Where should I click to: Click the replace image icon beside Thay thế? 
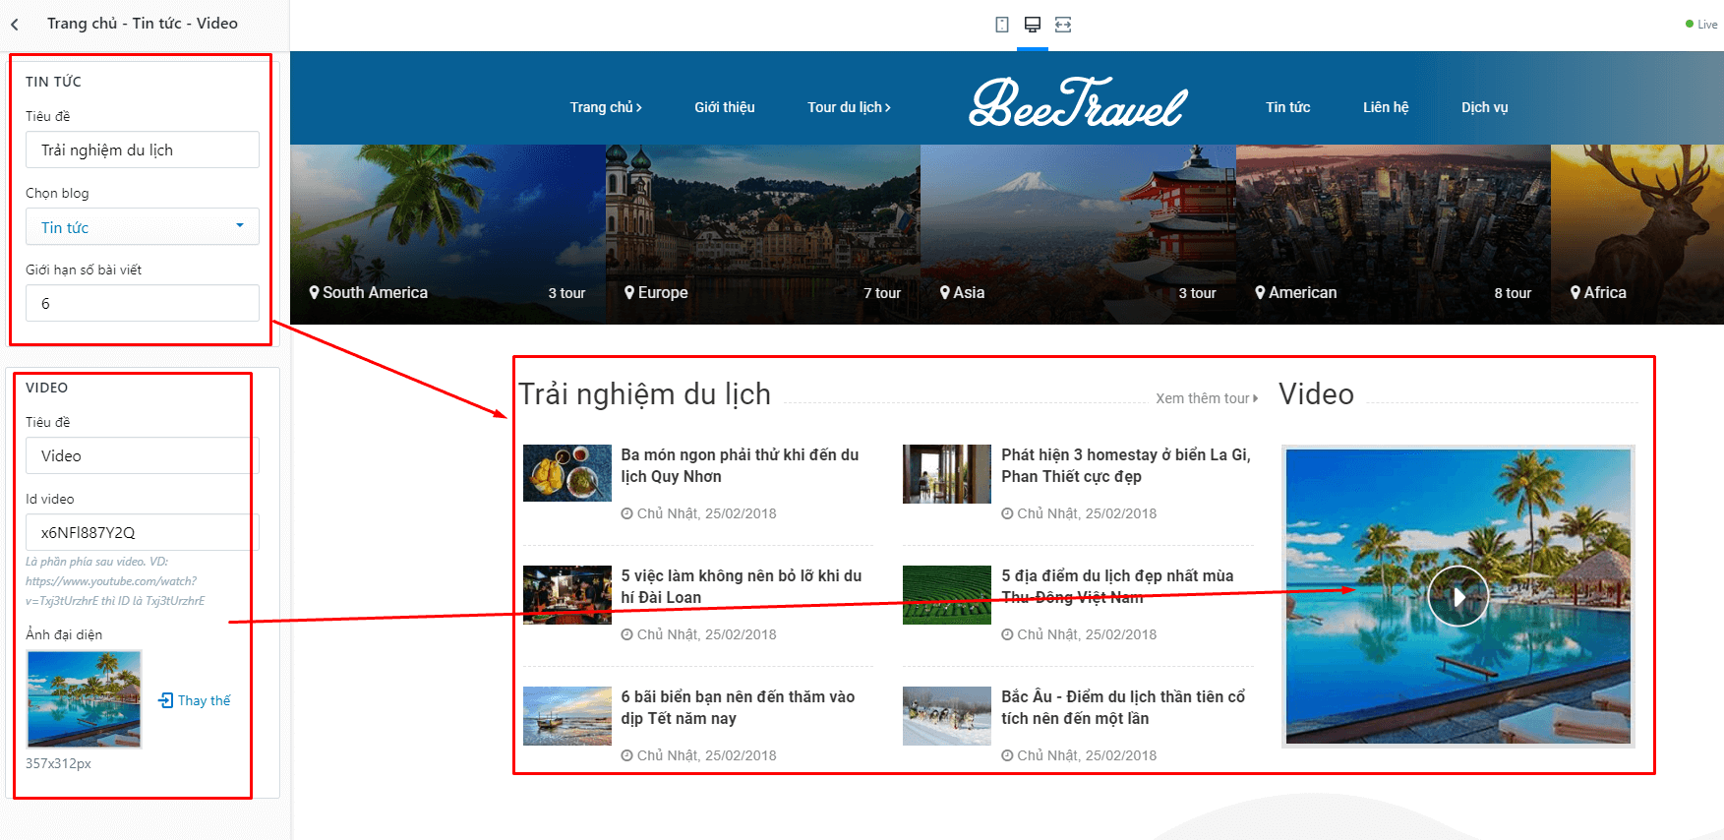click(x=165, y=700)
